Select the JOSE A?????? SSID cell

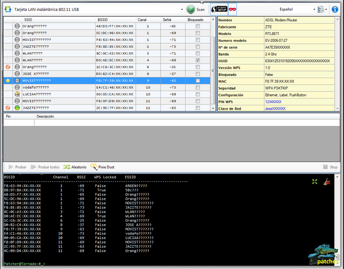pyautogui.click(x=59, y=74)
